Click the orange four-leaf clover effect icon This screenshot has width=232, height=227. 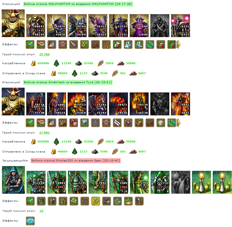[96, 201]
